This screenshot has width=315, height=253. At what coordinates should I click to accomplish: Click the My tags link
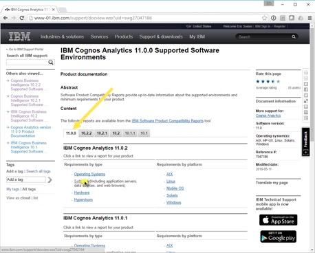12,189
